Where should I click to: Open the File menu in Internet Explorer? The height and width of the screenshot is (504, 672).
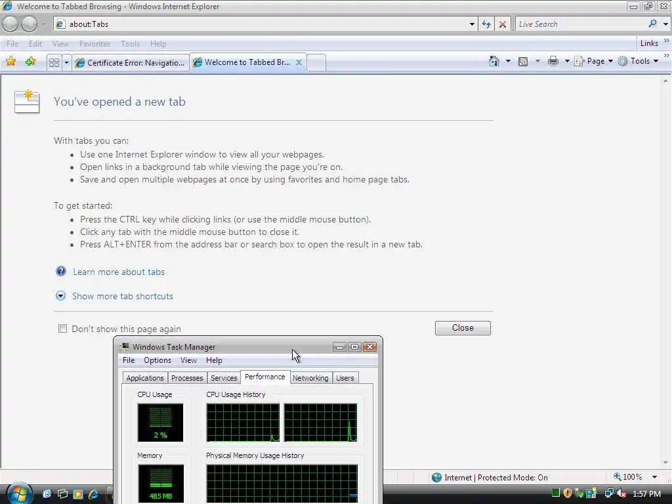(12, 44)
